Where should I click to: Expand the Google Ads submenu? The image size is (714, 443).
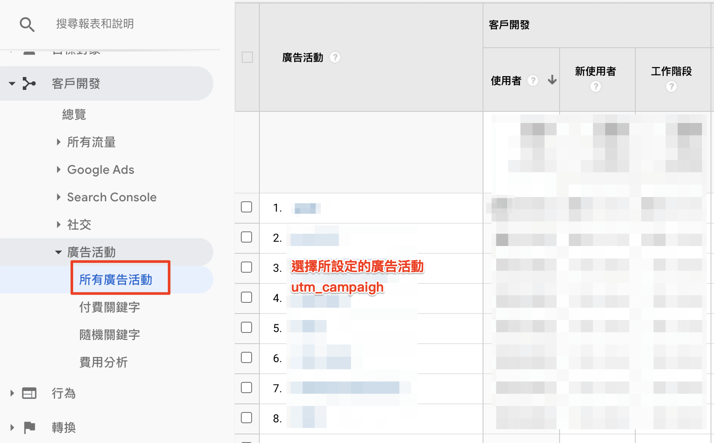[58, 169]
